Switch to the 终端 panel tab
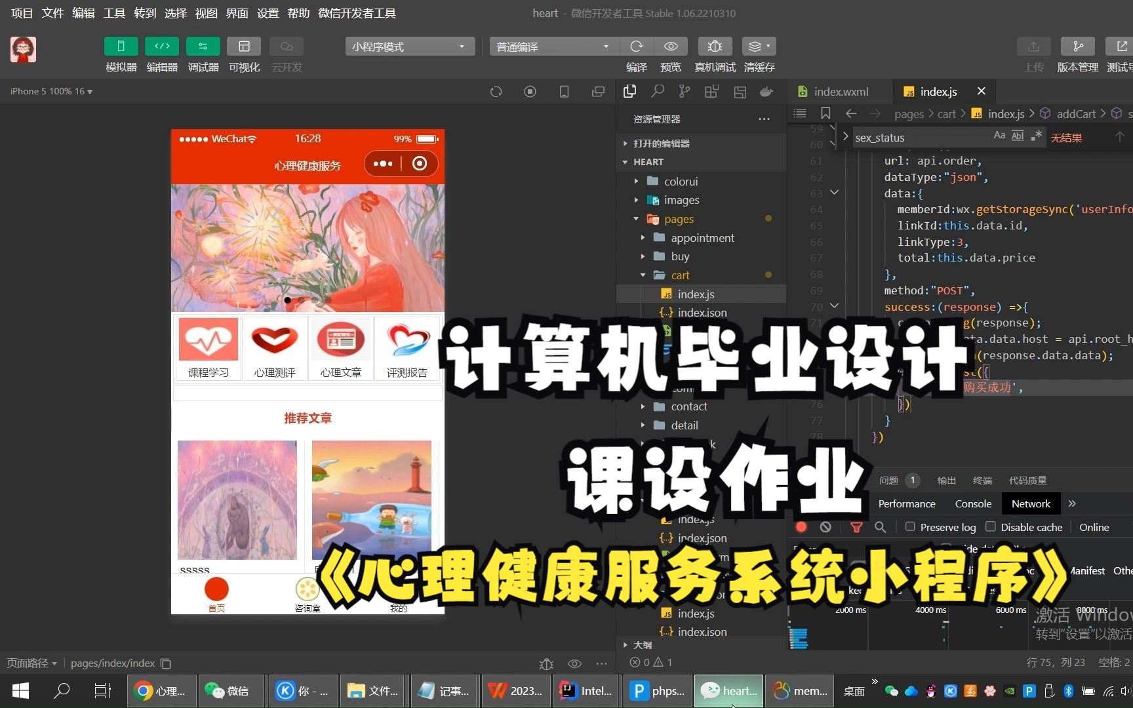This screenshot has width=1133, height=708. pos(982,481)
